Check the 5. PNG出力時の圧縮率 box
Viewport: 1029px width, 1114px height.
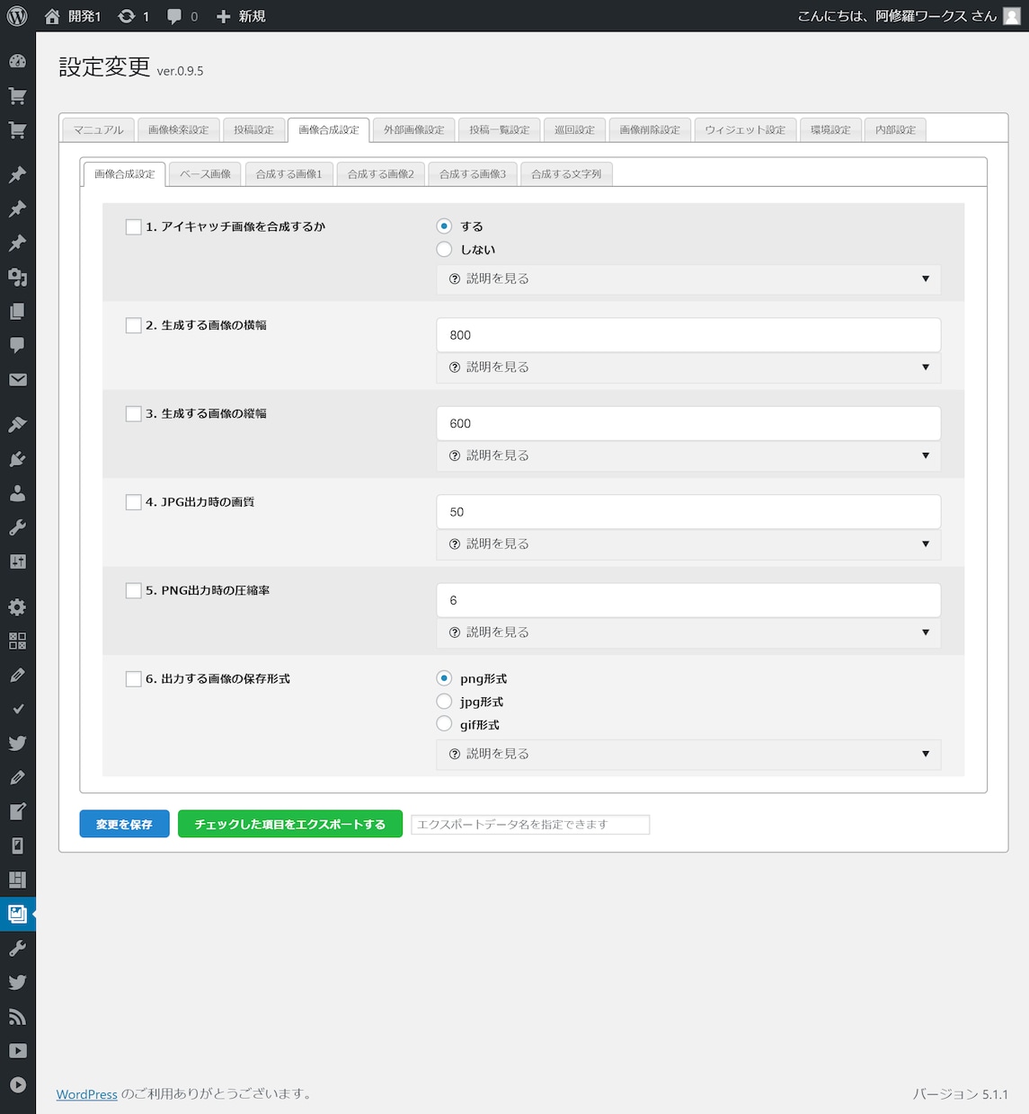[x=133, y=591]
